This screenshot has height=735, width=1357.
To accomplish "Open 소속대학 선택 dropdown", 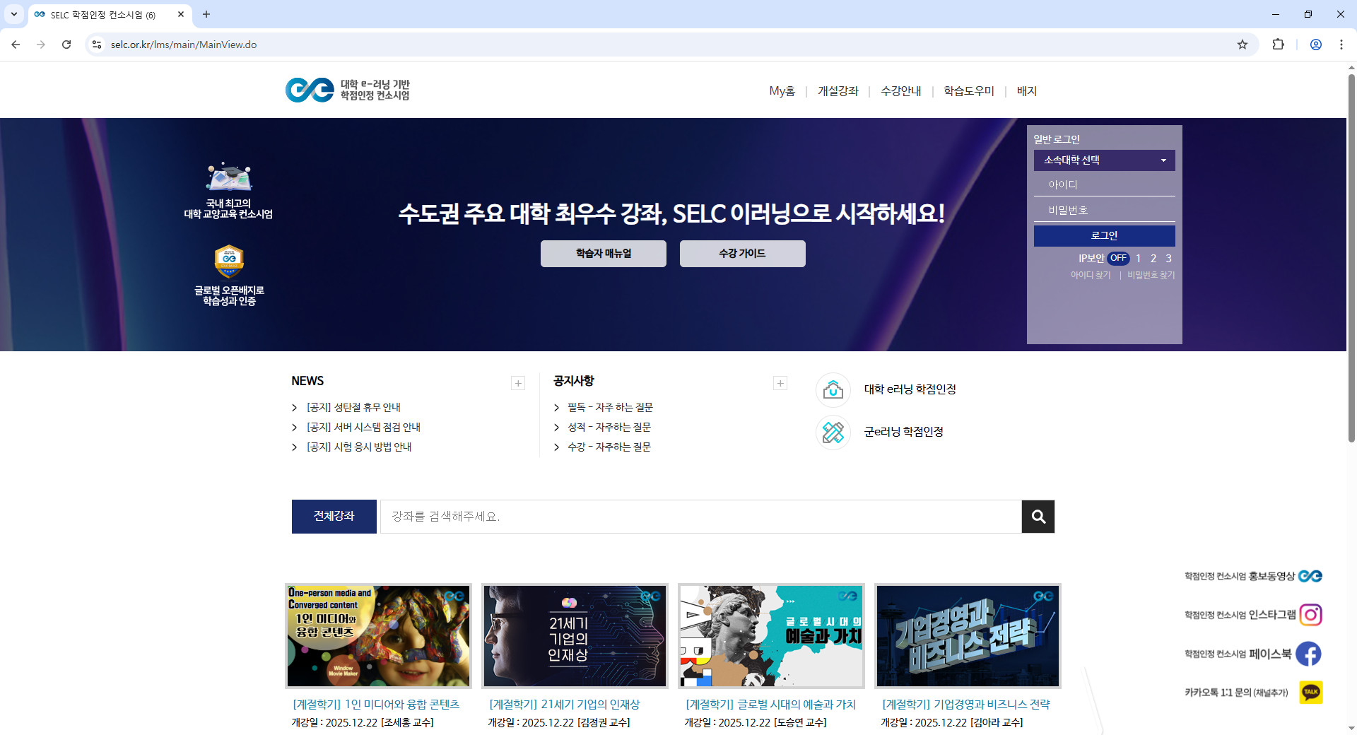I will pyautogui.click(x=1105, y=160).
